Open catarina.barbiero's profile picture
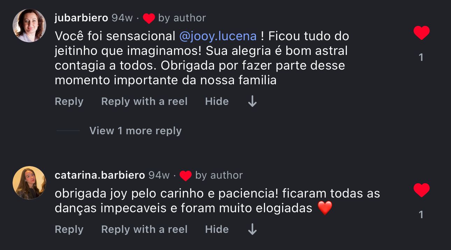Viewport: 451px width, 250px height. point(29,183)
